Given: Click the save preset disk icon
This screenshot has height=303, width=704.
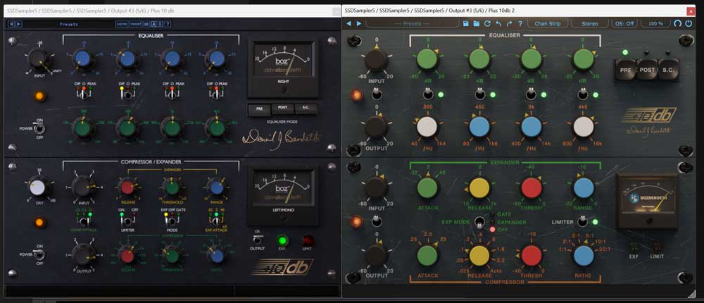Looking at the screenshot, I should click(x=466, y=23).
